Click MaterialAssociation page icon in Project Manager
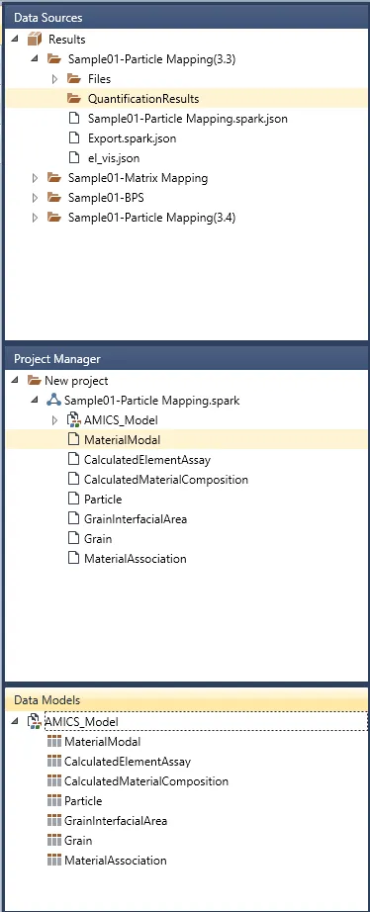The width and height of the screenshot is (370, 912). pyautogui.click(x=73, y=558)
